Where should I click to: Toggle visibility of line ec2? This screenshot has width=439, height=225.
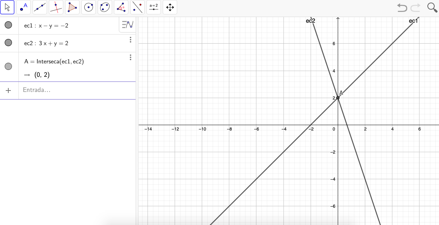click(8, 43)
